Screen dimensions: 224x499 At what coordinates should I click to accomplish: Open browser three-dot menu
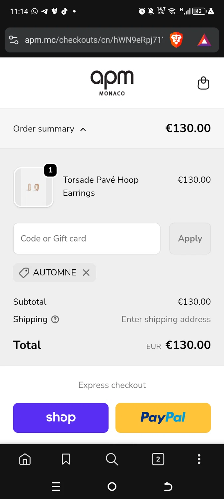[199, 459]
